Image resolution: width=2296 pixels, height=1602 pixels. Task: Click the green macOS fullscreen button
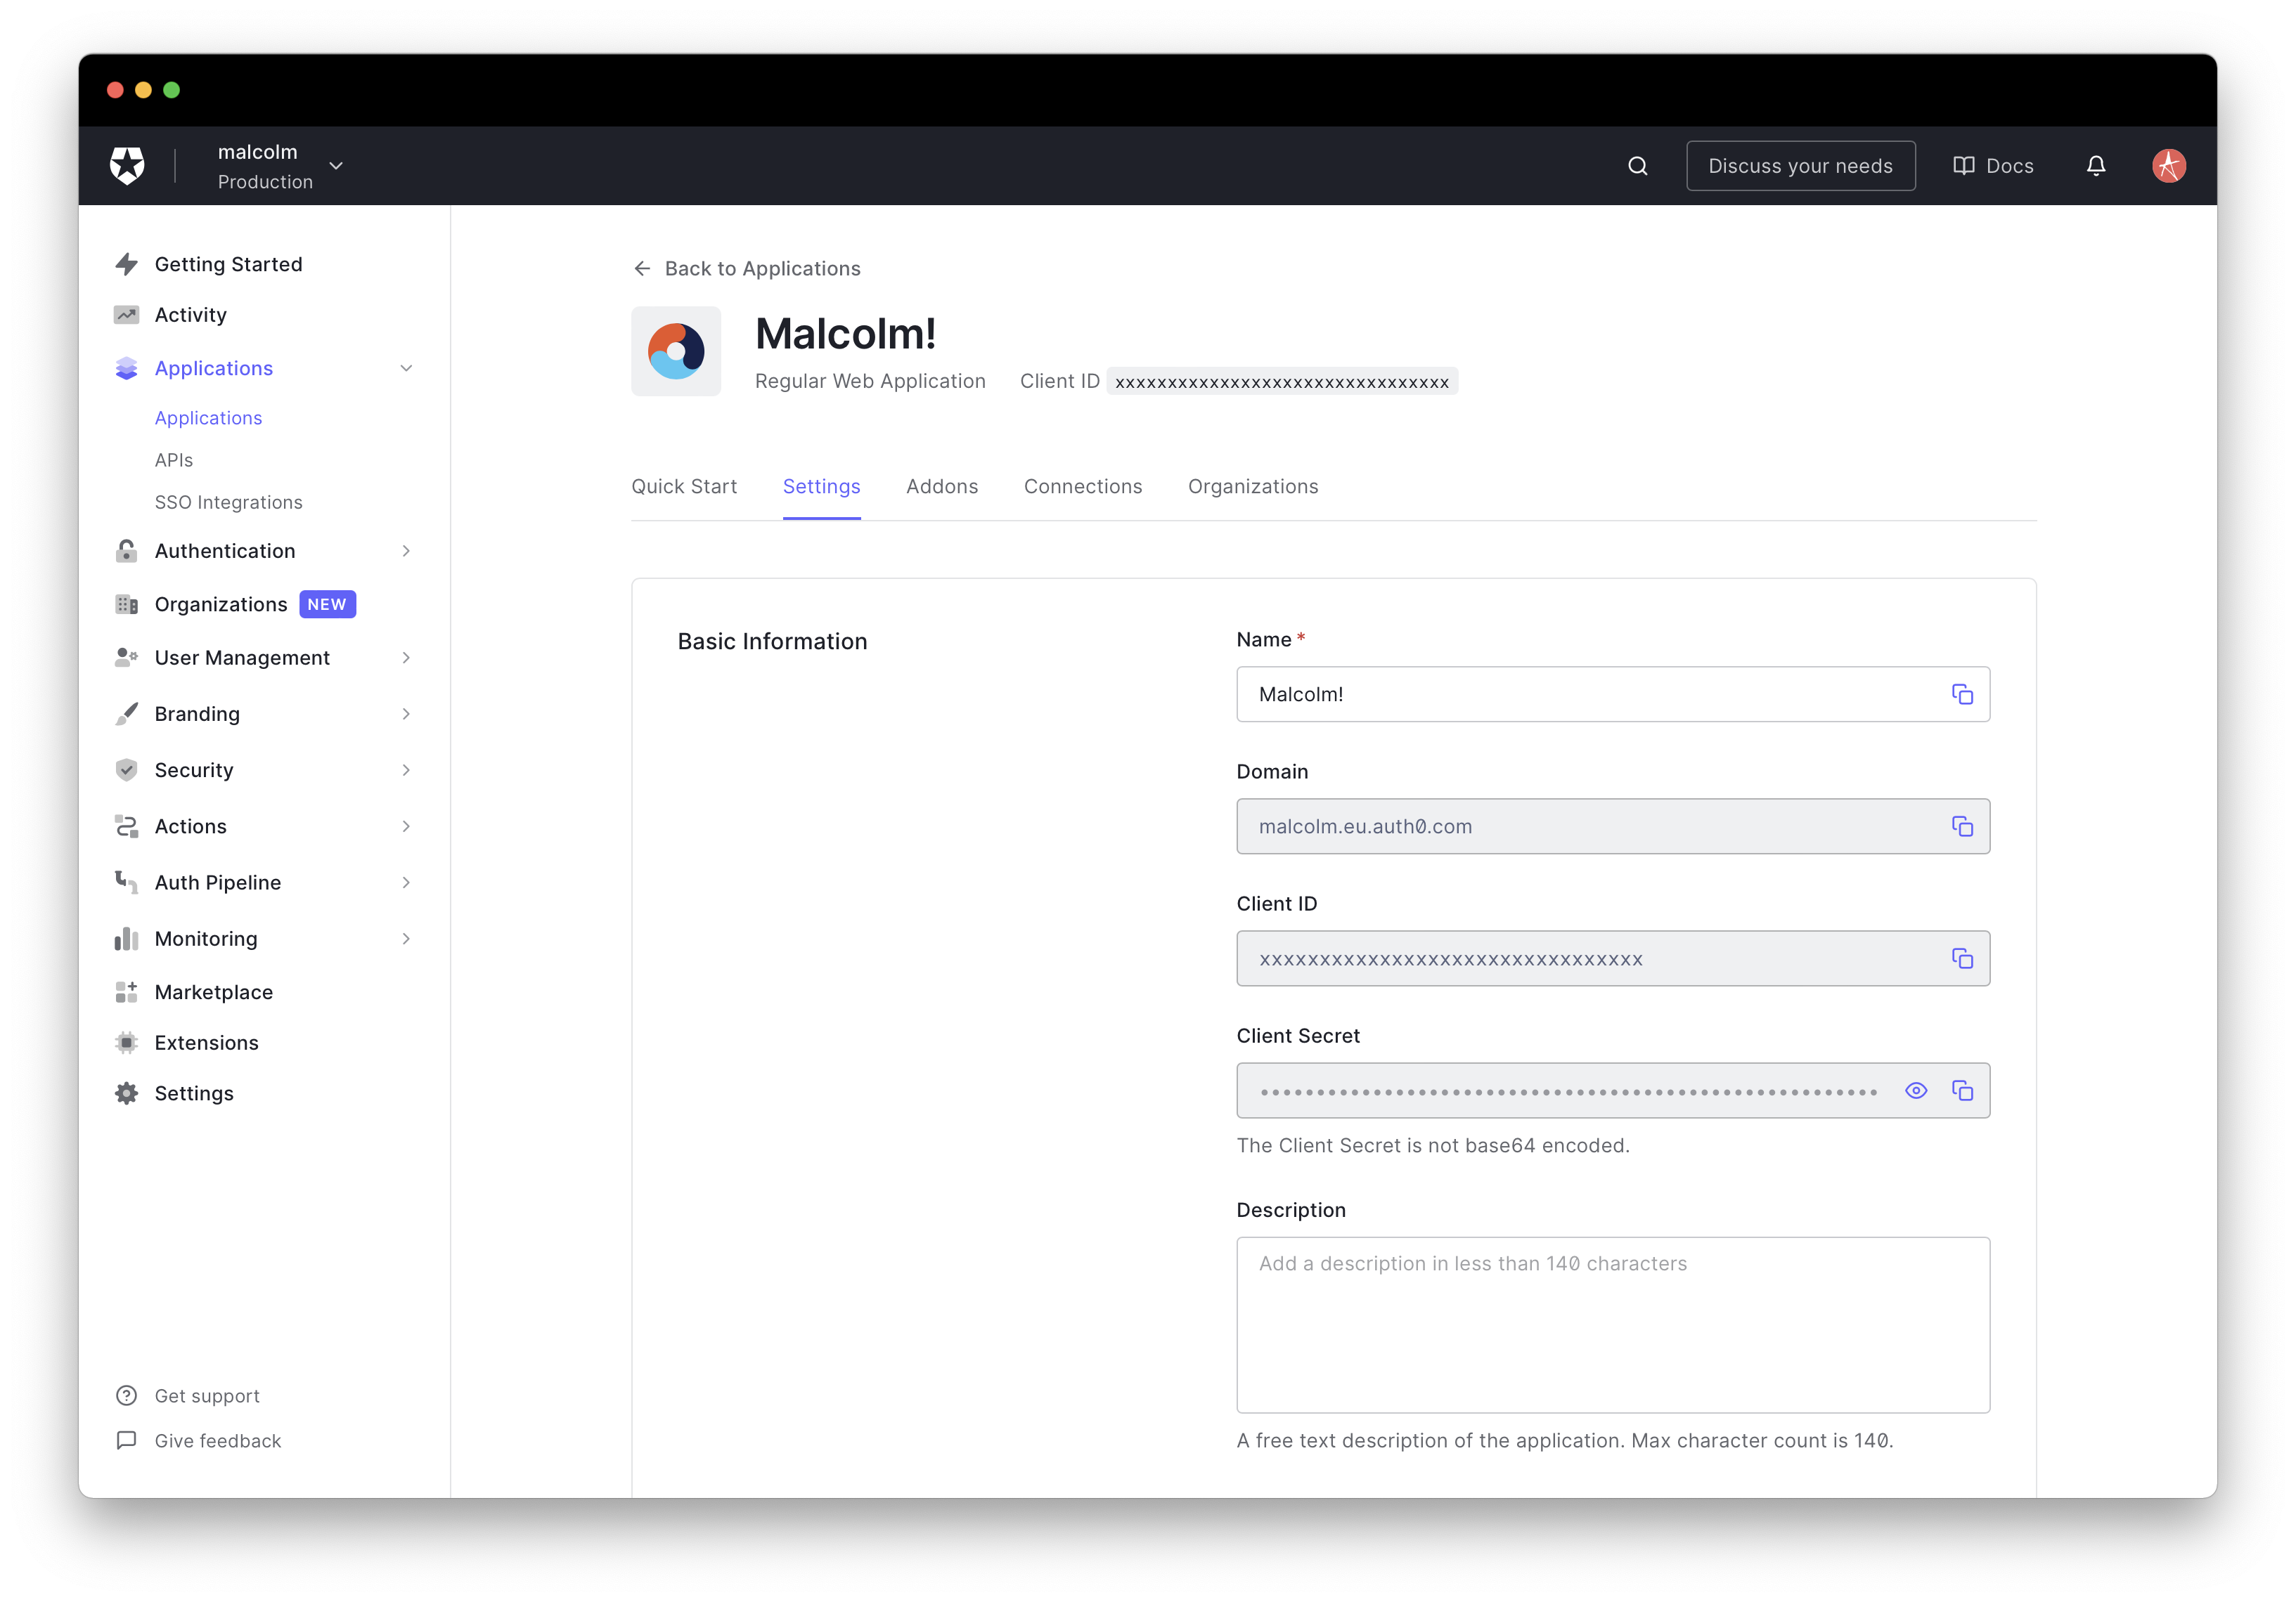[172, 90]
